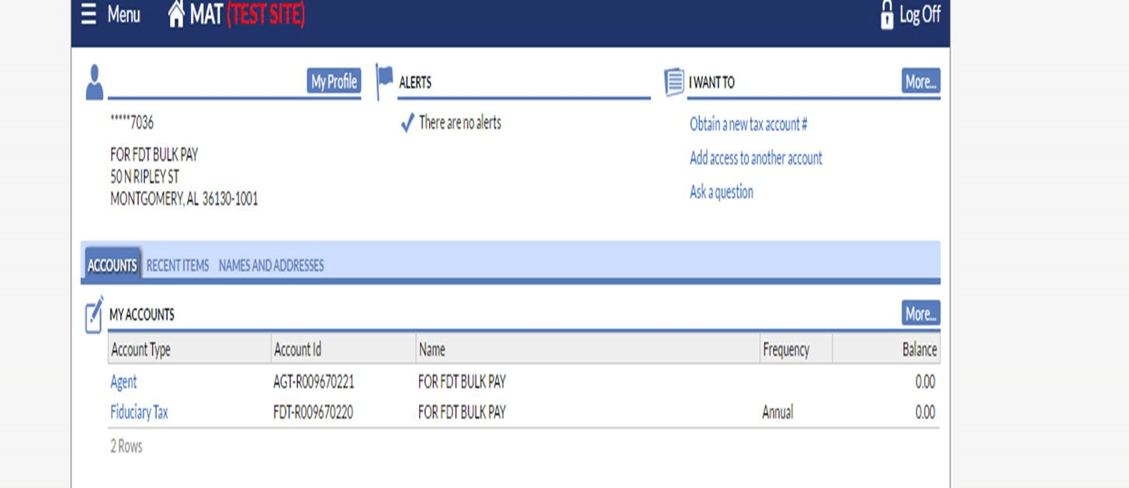
Task: Click MONTGOMERY, AL 36130-1001 text
Action: pyautogui.click(x=184, y=199)
